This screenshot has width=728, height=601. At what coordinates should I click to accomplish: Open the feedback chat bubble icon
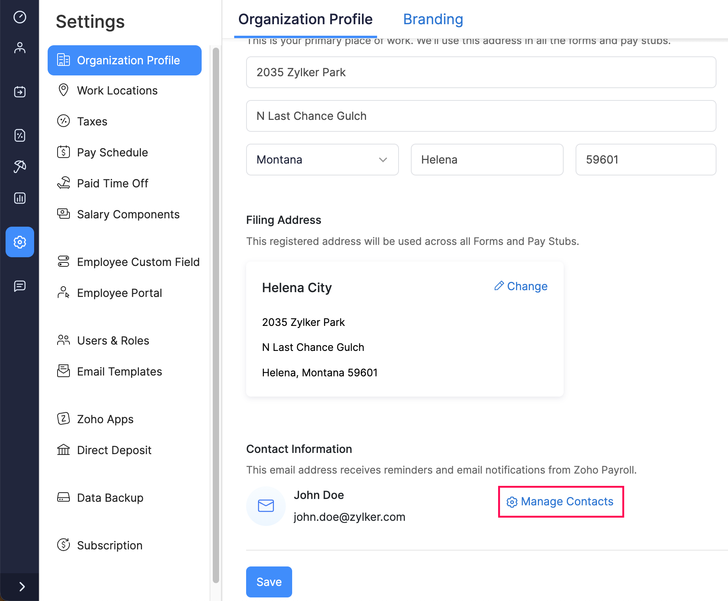tap(20, 286)
